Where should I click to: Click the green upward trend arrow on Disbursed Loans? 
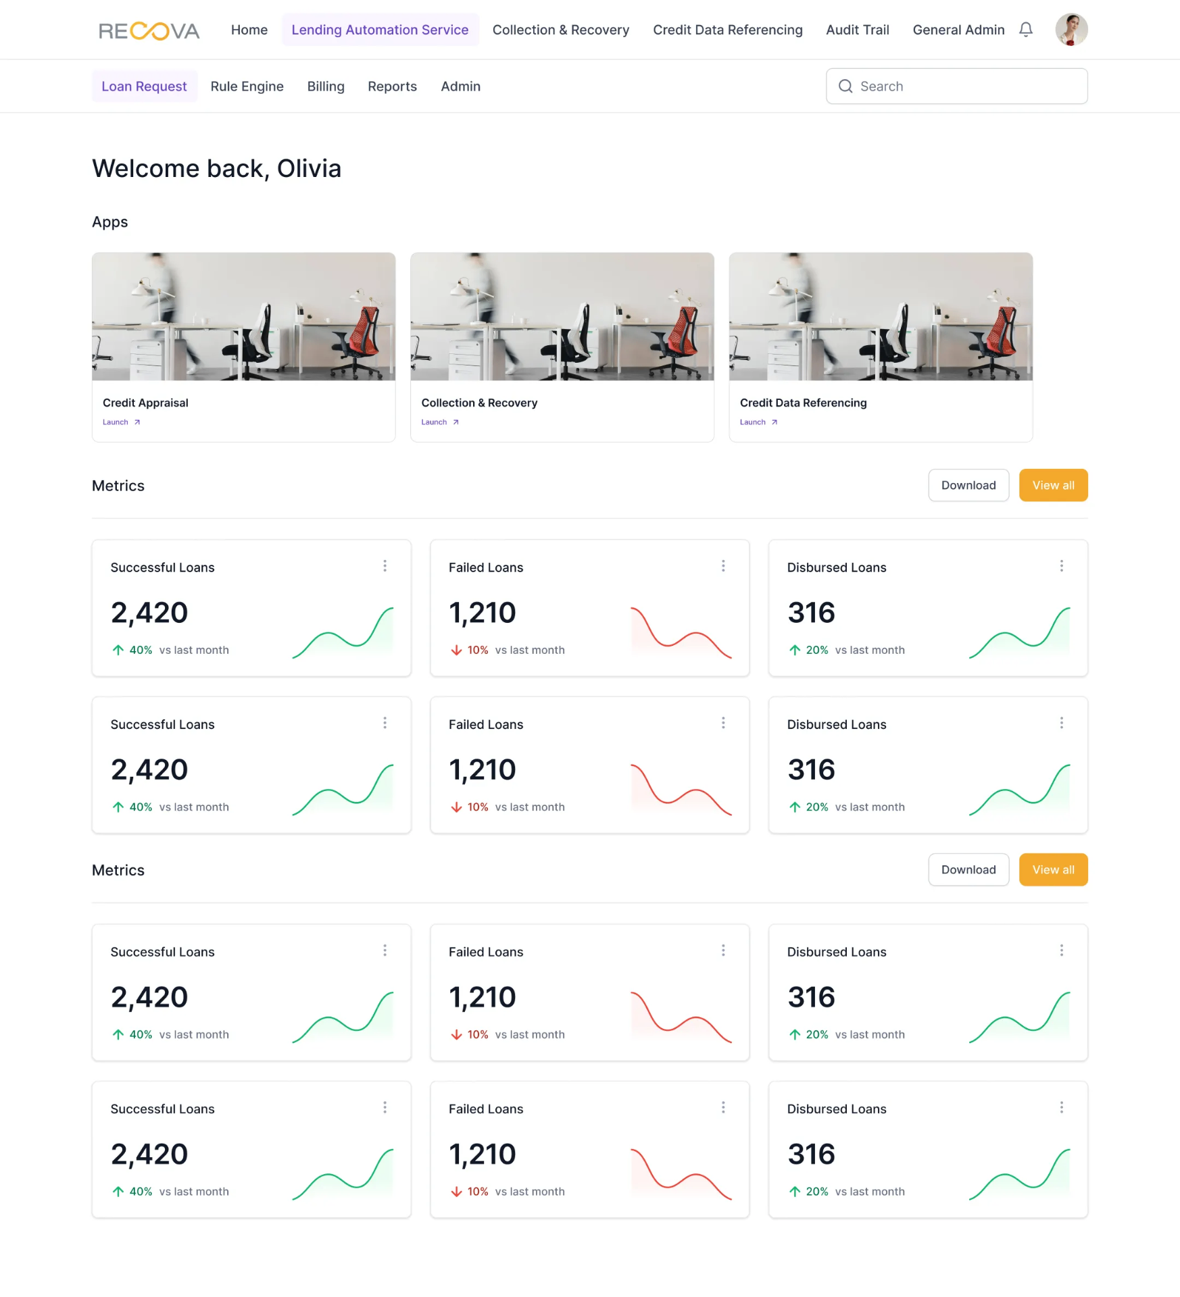pos(795,649)
